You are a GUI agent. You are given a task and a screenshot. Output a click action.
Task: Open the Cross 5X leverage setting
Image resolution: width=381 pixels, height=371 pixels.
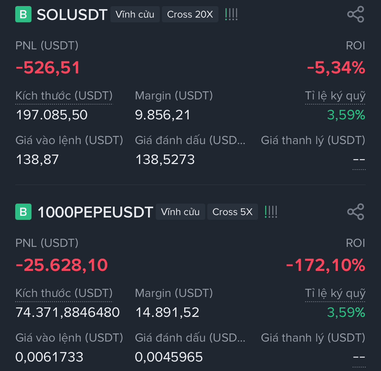pyautogui.click(x=233, y=212)
